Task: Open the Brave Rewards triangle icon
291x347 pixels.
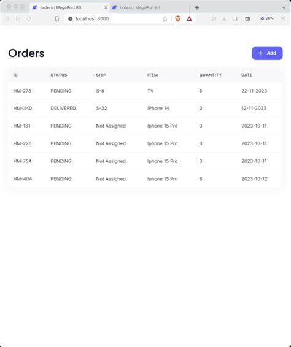Action: point(189,19)
